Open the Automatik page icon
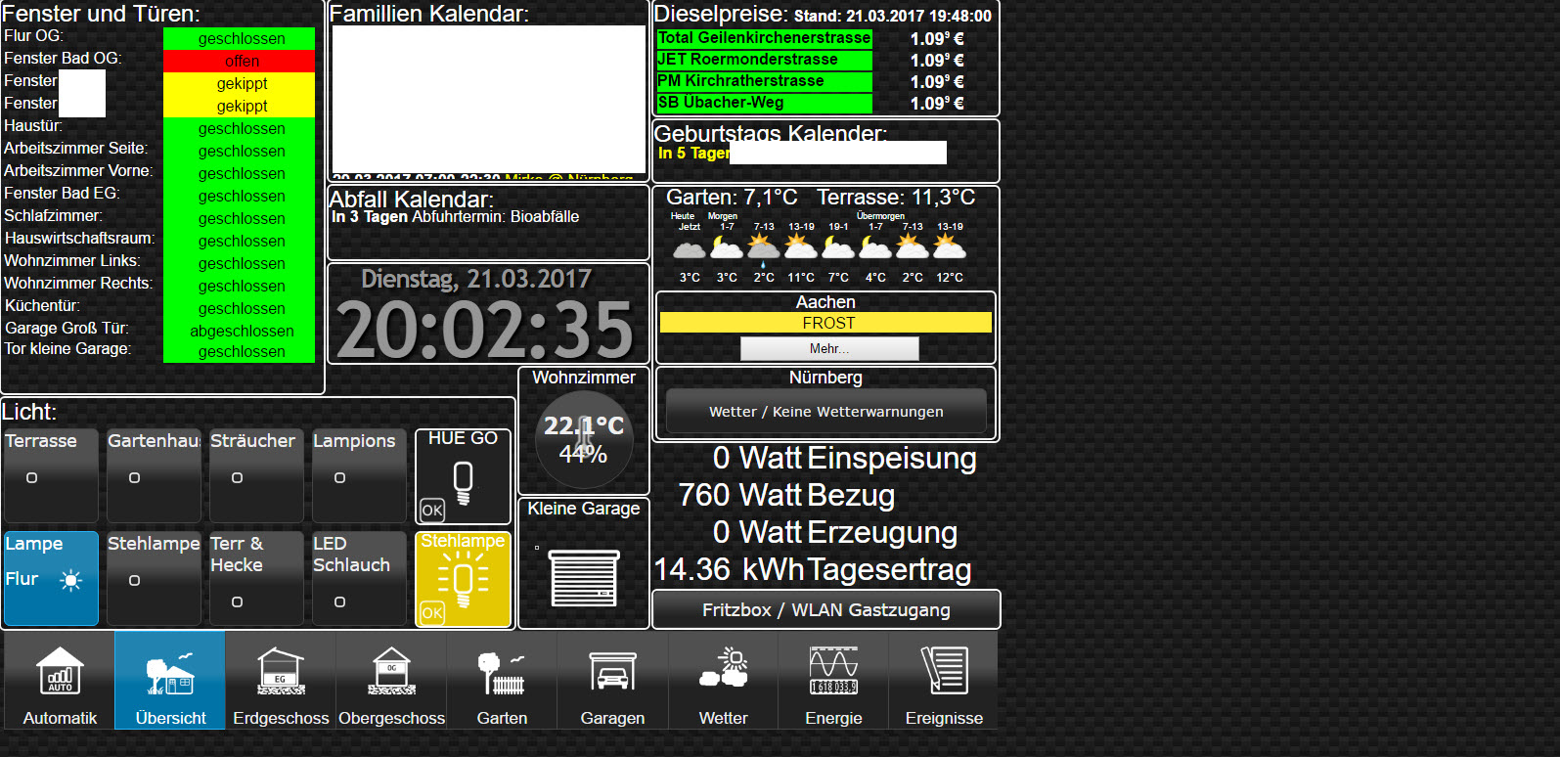Screen dimensions: 1560x757 pos(60,681)
